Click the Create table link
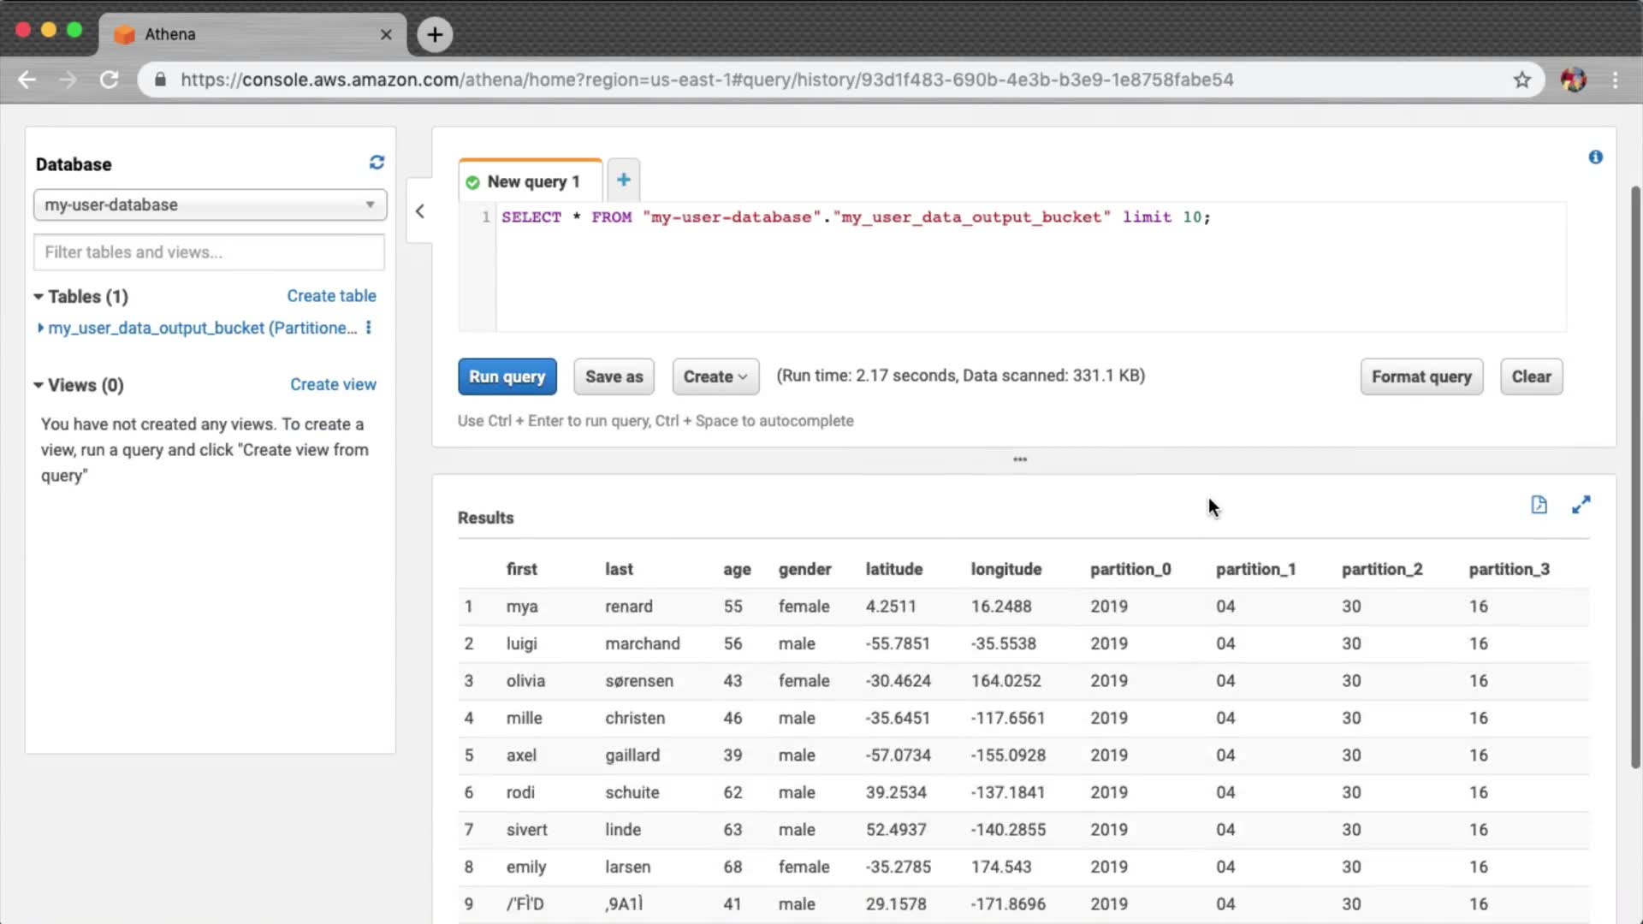The image size is (1643, 924). coord(331,296)
